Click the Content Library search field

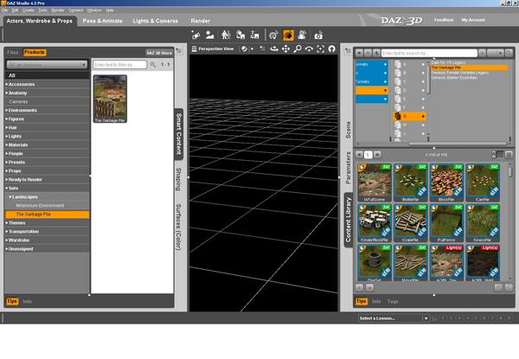tap(429, 53)
